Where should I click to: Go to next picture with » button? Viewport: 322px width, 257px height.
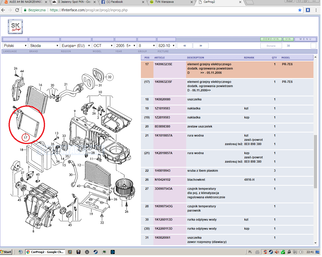pos(200,46)
